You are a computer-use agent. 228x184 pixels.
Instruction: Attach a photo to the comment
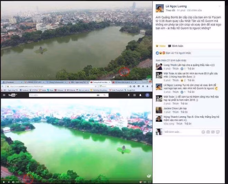tap(208, 132)
